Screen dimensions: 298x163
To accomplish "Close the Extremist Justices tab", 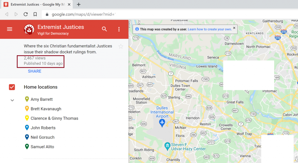I will click(x=69, y=4).
